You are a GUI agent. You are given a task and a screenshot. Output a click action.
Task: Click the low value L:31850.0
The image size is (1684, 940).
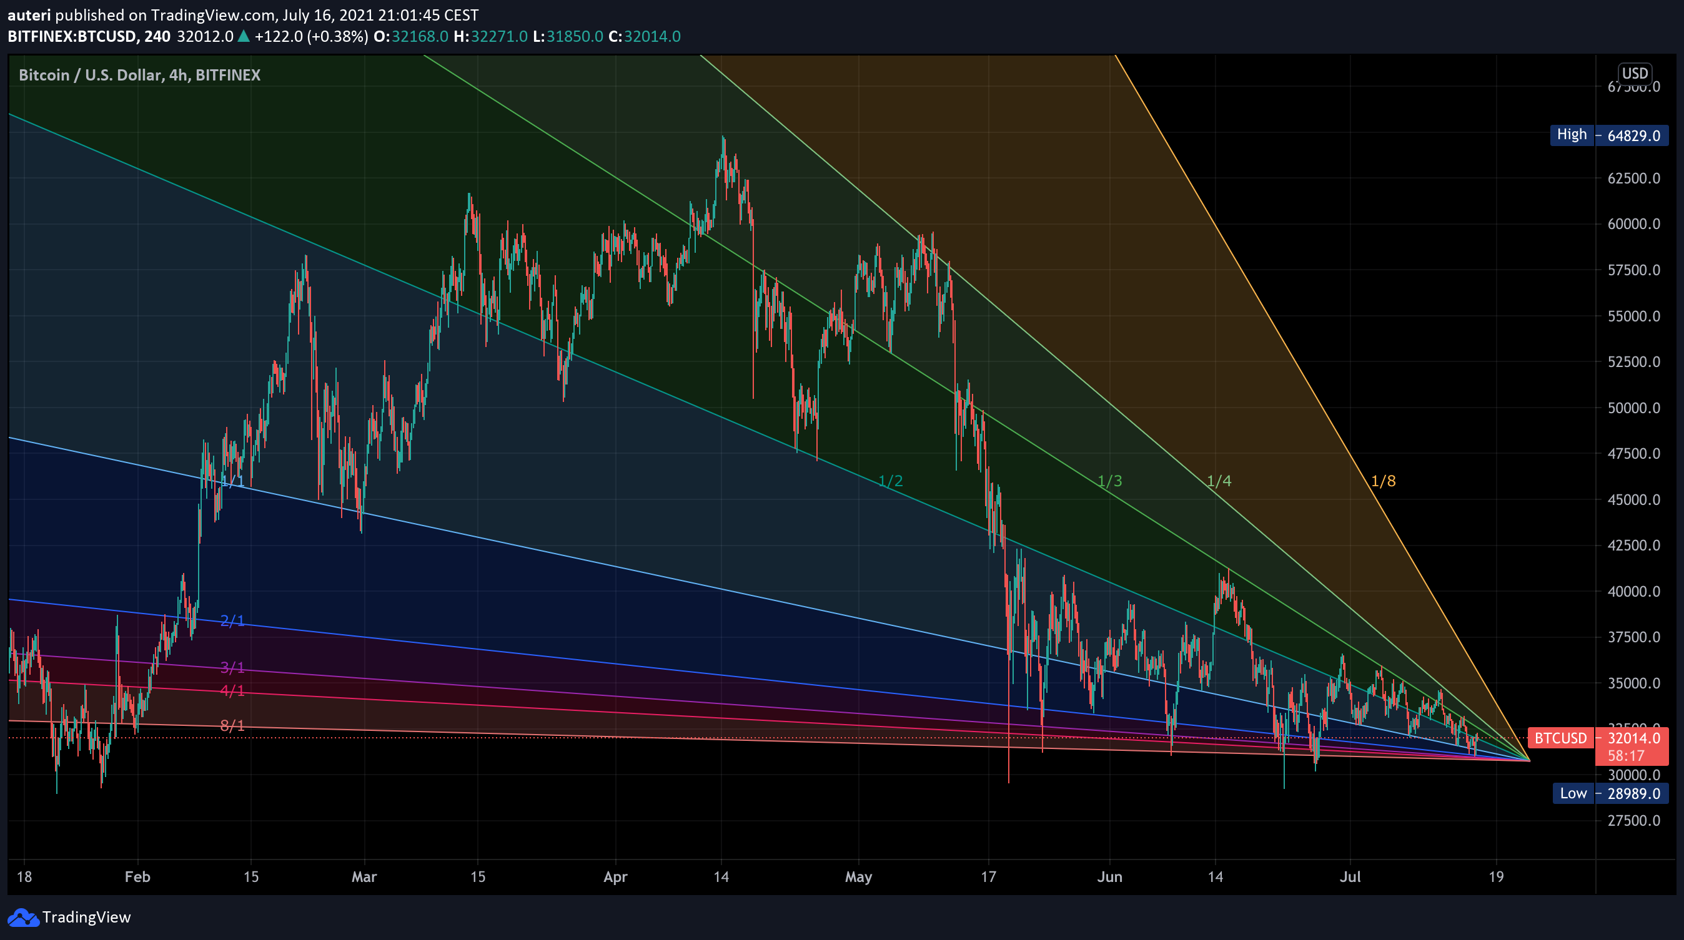point(567,37)
